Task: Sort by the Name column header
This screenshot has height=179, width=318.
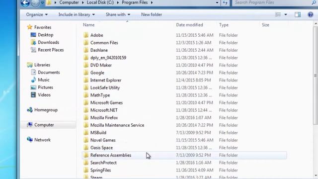Action: pos(88,25)
